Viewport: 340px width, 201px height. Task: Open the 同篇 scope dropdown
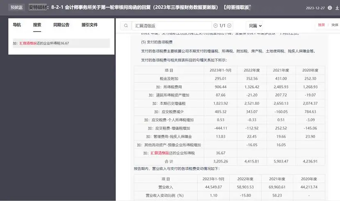254,26
